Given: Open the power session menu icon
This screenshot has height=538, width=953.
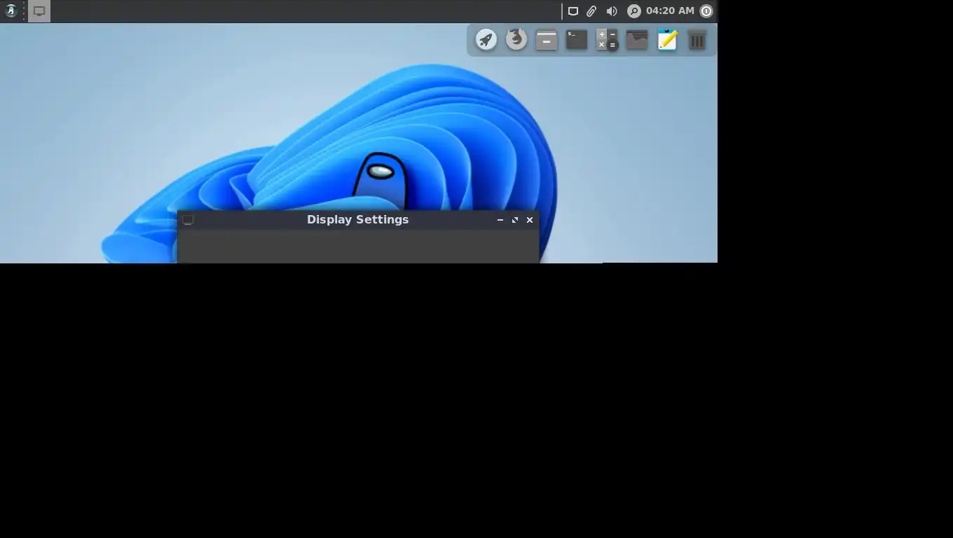Looking at the screenshot, I should pos(706,11).
